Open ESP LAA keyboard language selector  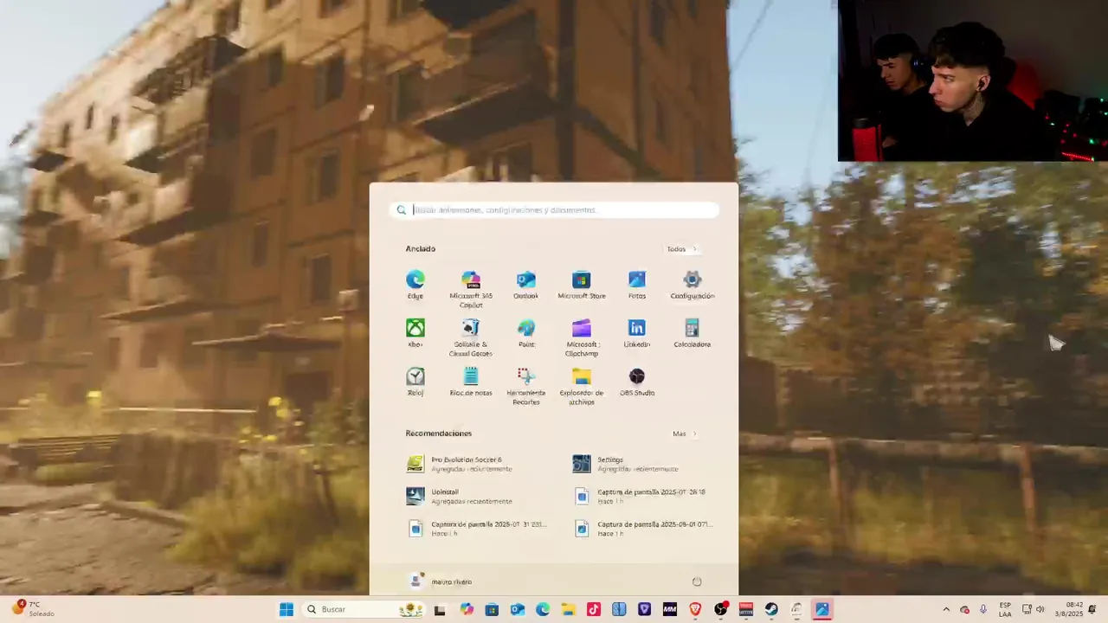click(1005, 609)
